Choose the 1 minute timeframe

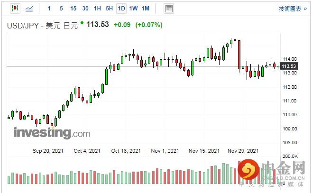point(49,9)
